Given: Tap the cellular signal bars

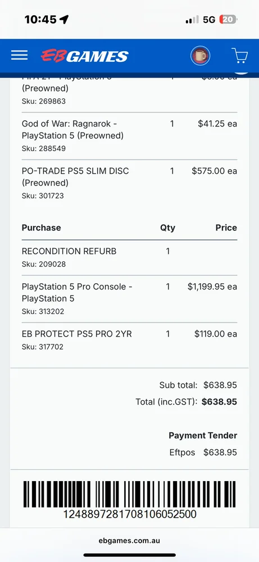Looking at the screenshot, I should (x=192, y=20).
